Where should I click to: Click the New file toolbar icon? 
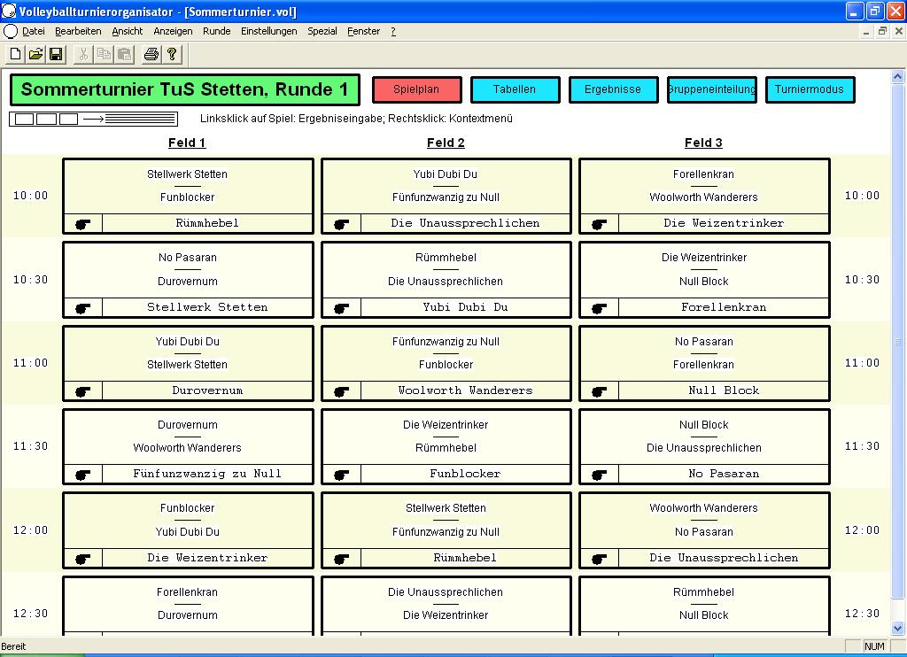[15, 54]
